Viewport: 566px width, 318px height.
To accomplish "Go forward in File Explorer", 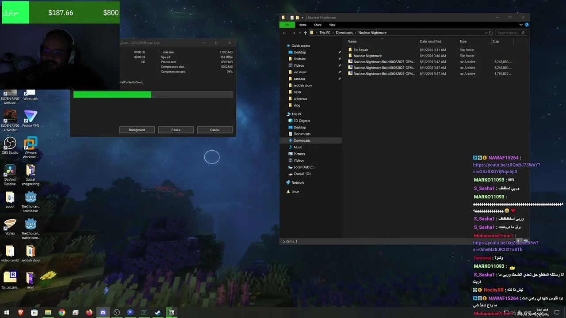I will [293, 33].
